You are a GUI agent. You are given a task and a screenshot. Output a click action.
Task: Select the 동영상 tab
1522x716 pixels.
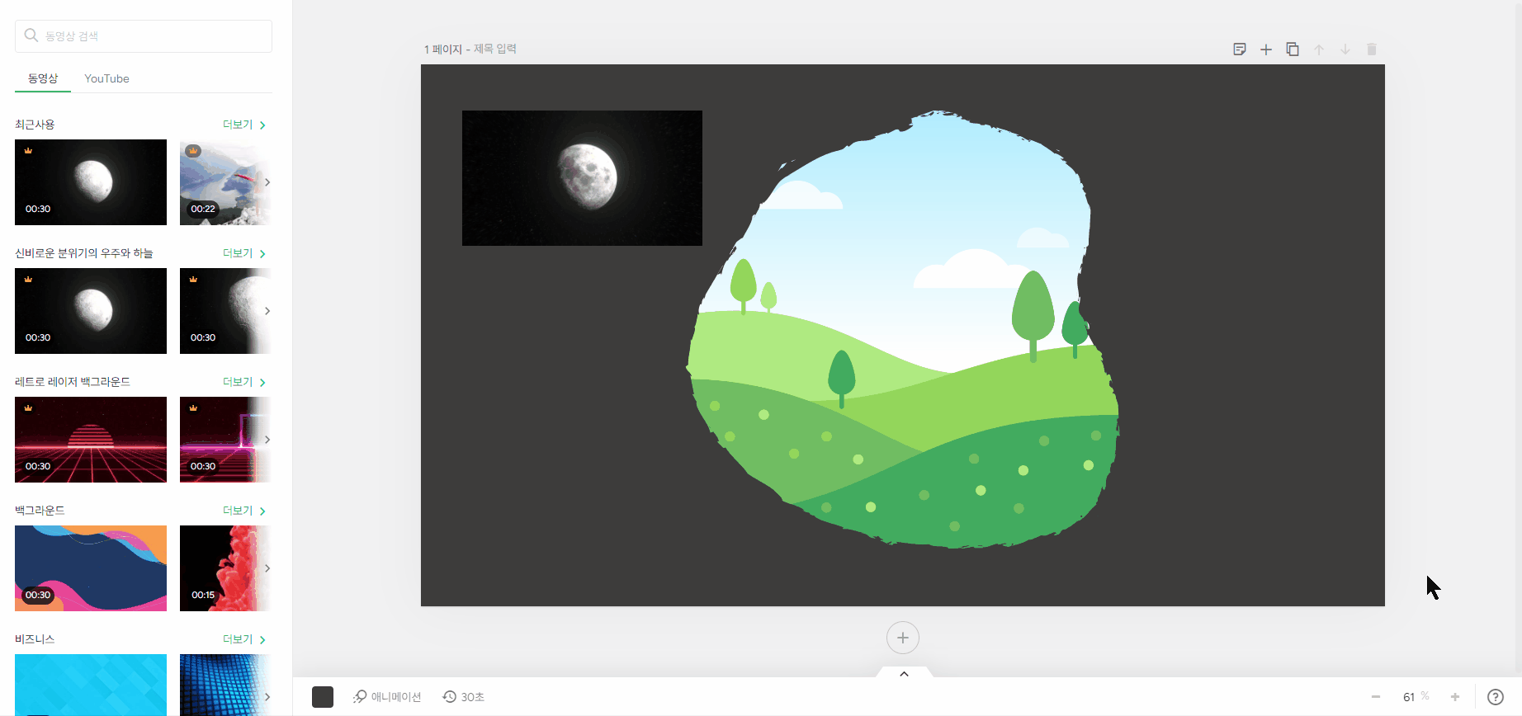coord(43,78)
